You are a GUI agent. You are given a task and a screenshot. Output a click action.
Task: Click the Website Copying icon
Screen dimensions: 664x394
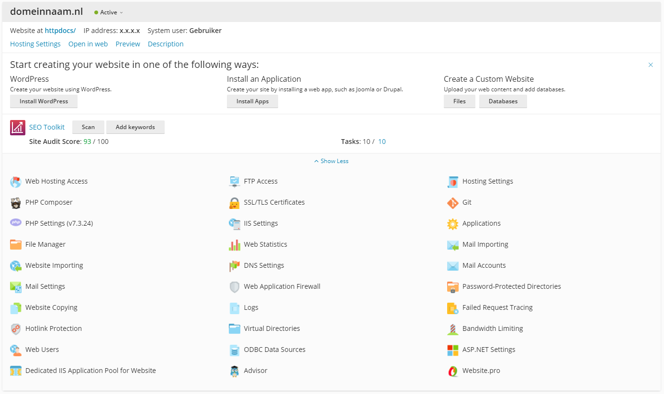(16, 308)
